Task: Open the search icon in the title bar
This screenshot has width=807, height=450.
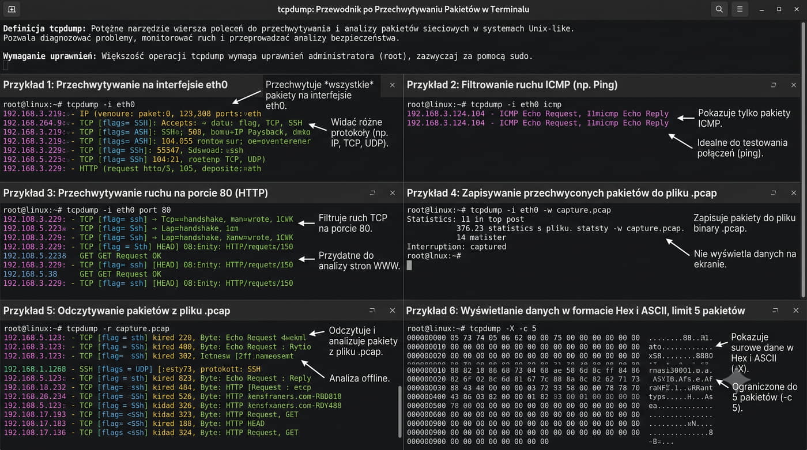Action: click(719, 9)
